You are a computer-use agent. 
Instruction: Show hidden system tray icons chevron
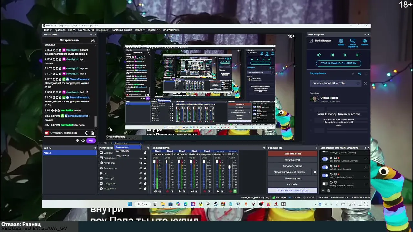tap(315, 204)
